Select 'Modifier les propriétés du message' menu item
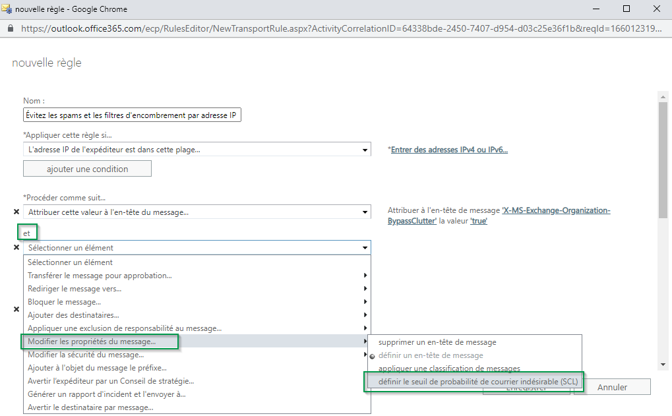 92,342
